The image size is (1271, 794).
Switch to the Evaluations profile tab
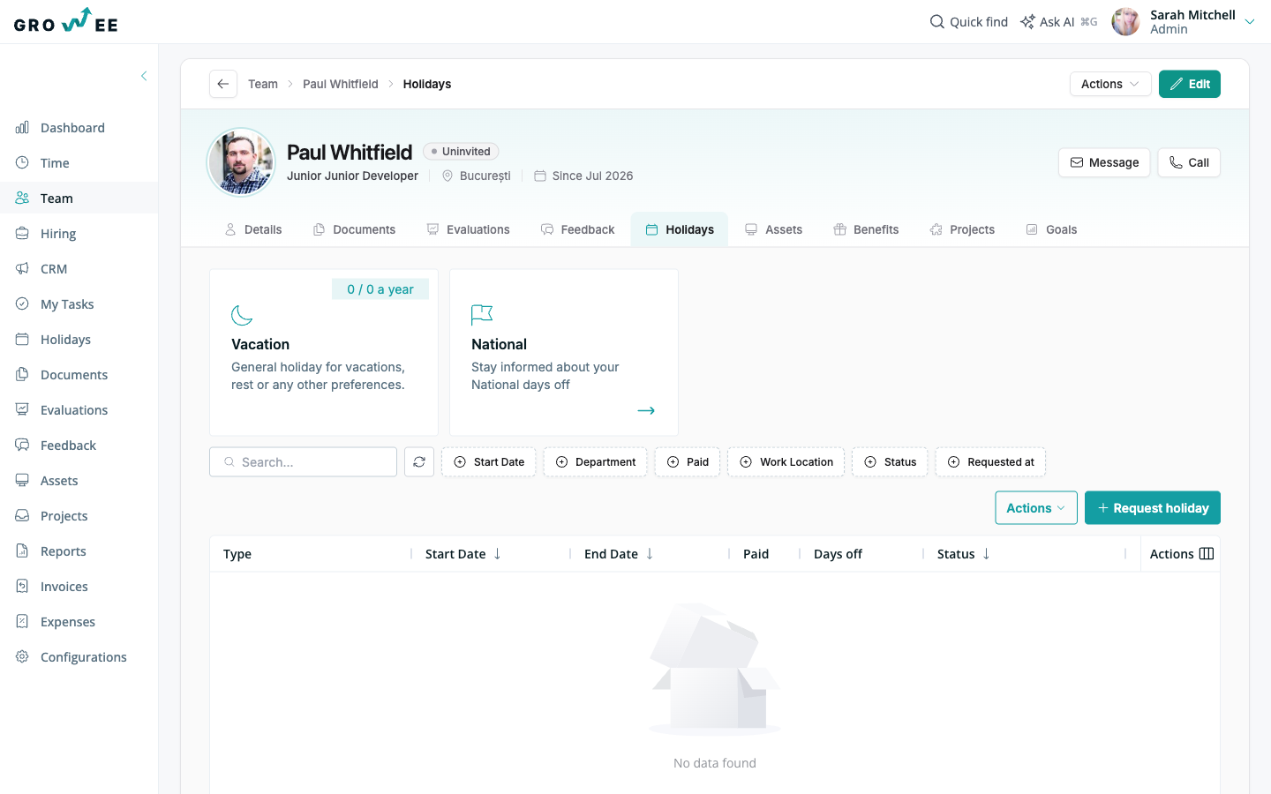coord(468,229)
